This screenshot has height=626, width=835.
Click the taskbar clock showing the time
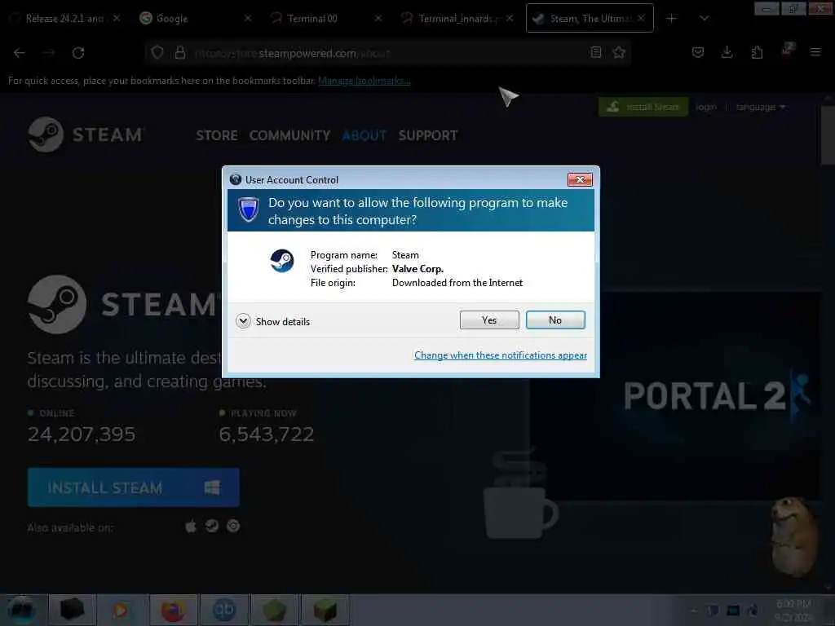coord(793,610)
